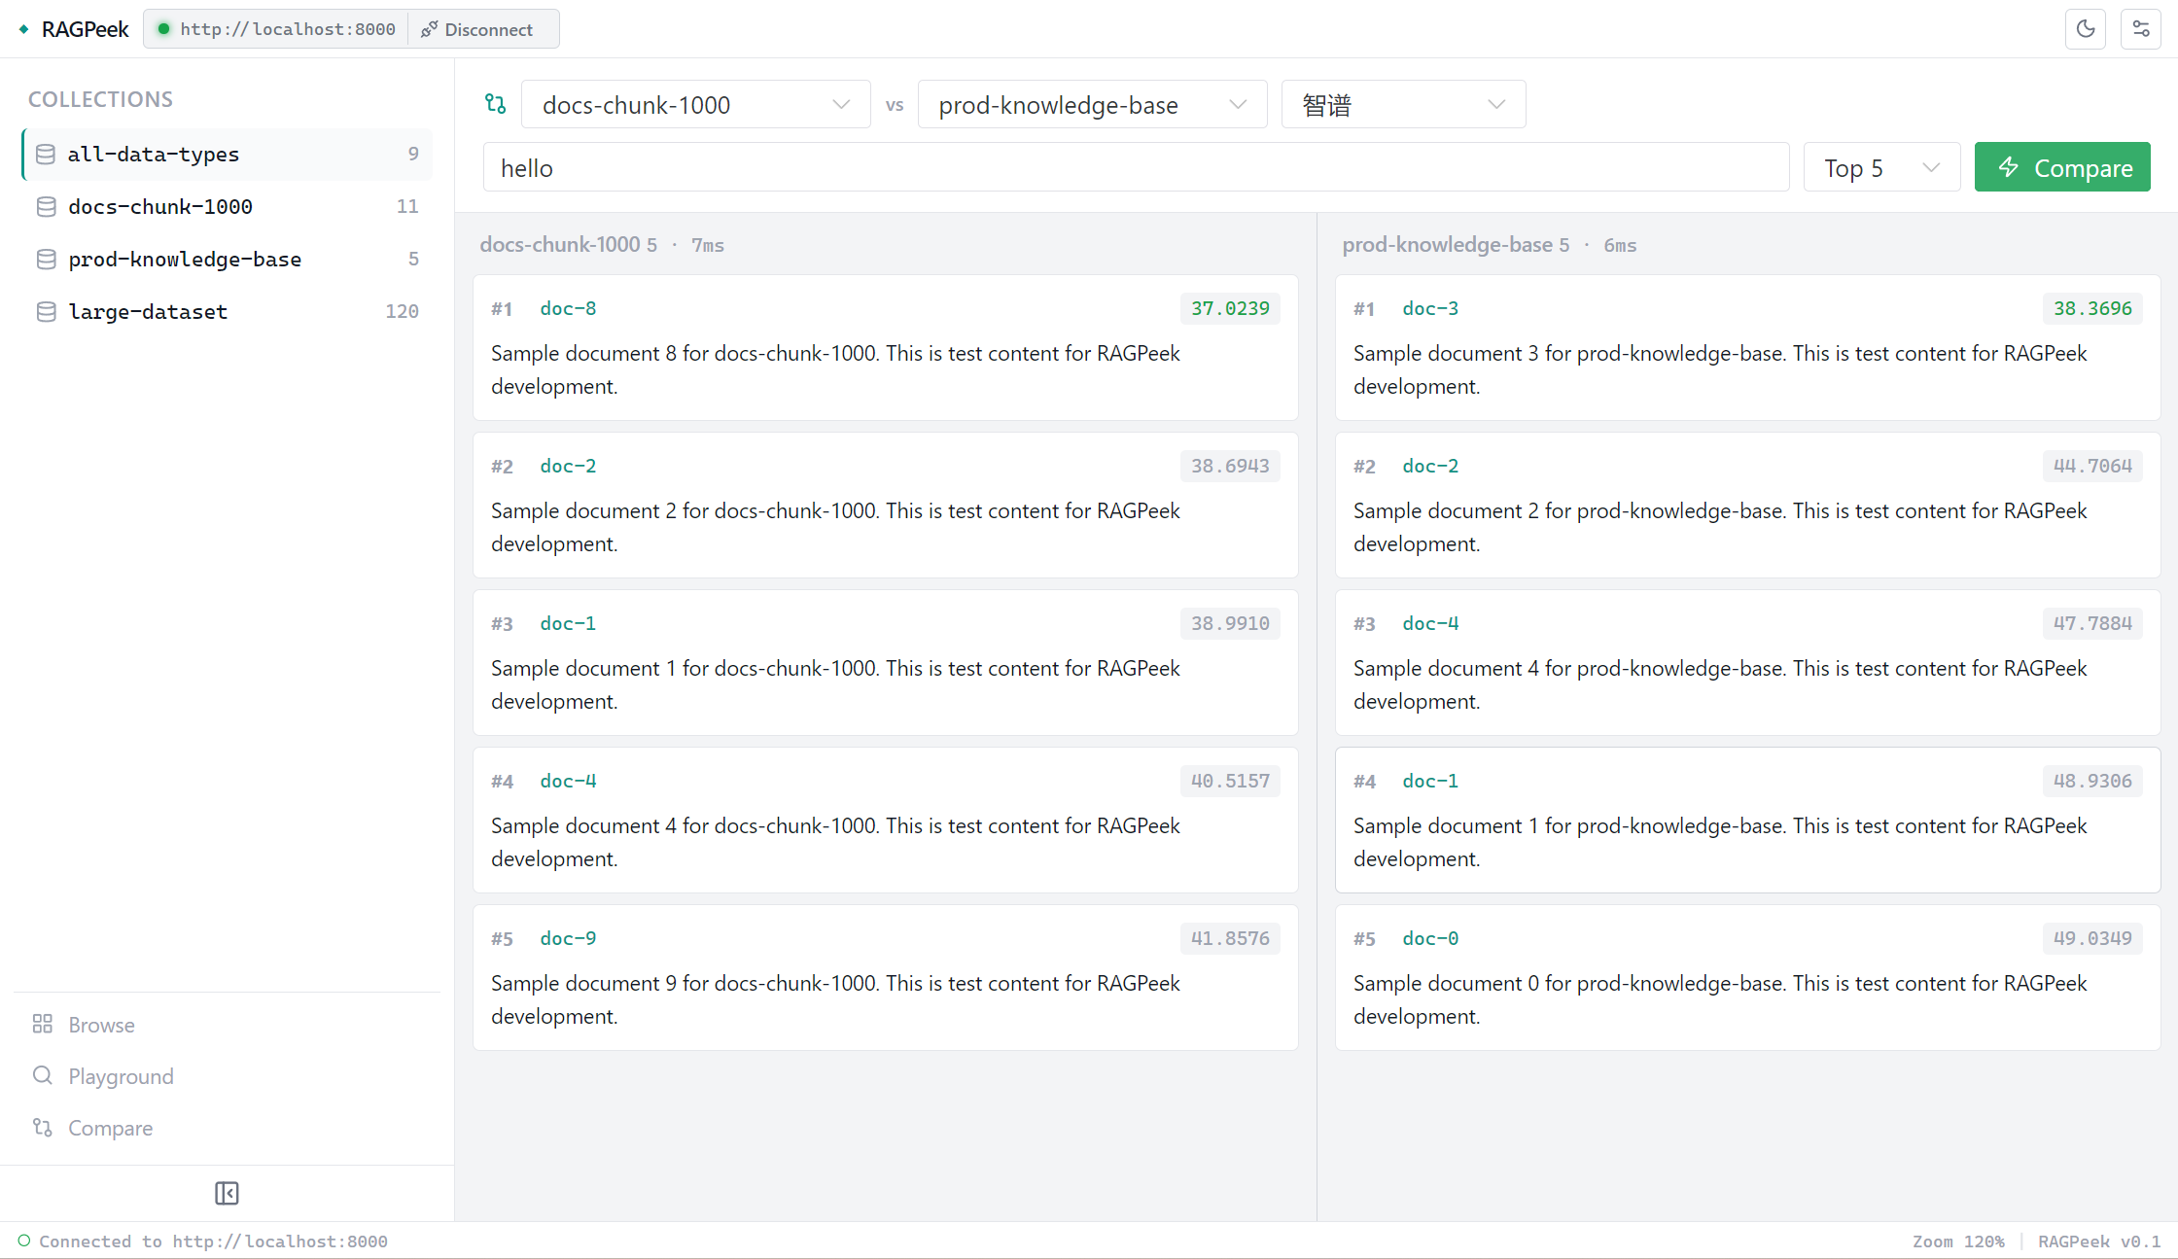Image resolution: width=2178 pixels, height=1259 pixels.
Task: Select prod-knowledge-base collection in sidebar
Action: click(x=228, y=259)
